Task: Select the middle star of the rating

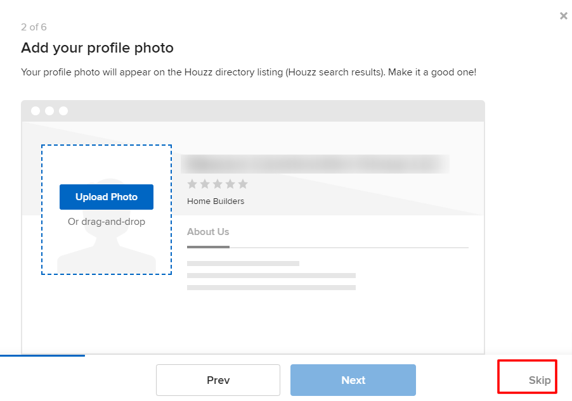Action: (218, 184)
